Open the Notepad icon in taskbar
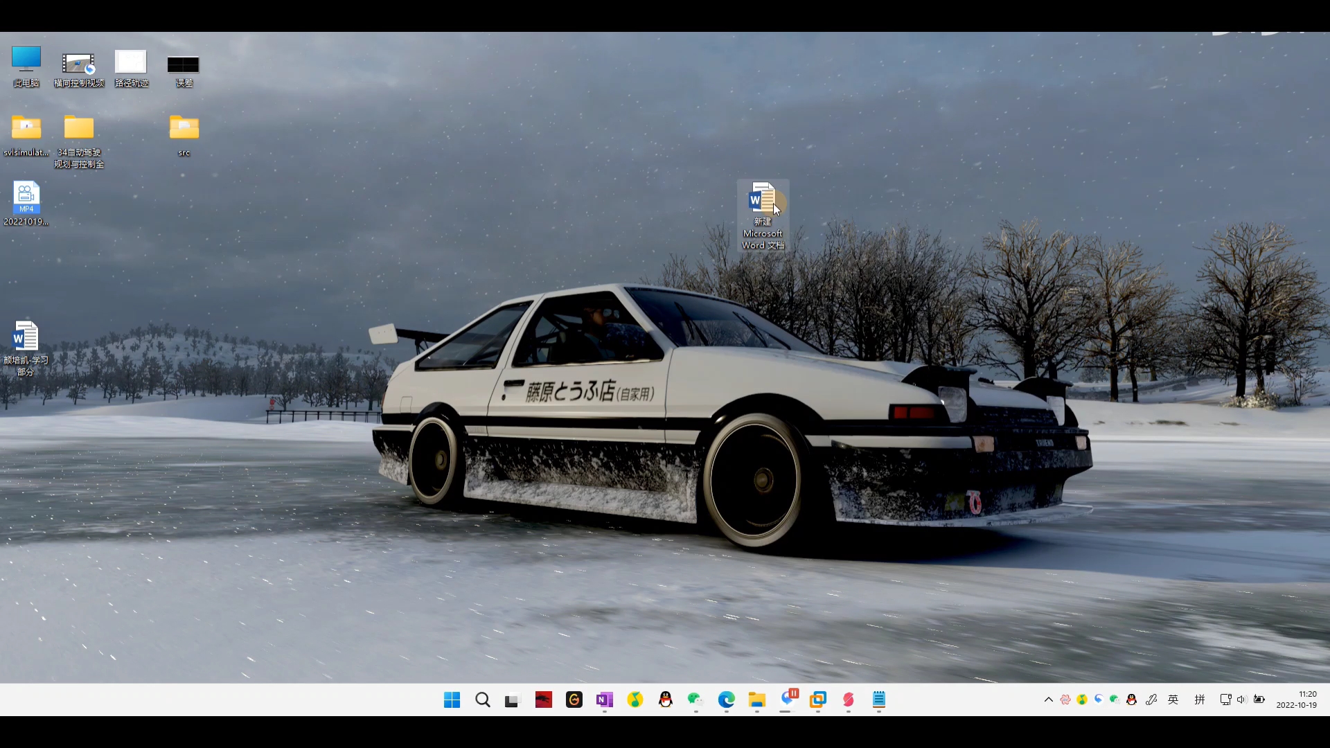 [879, 700]
